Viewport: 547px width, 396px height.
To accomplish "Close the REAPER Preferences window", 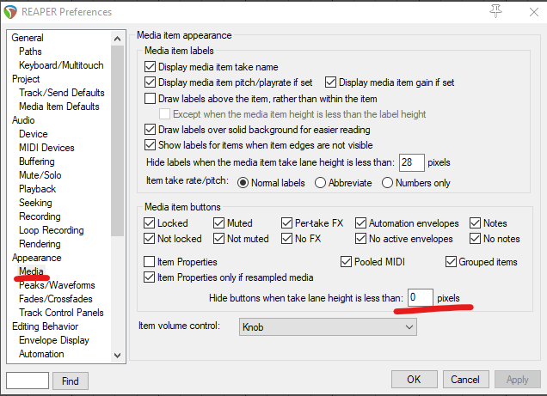I will pyautogui.click(x=534, y=12).
